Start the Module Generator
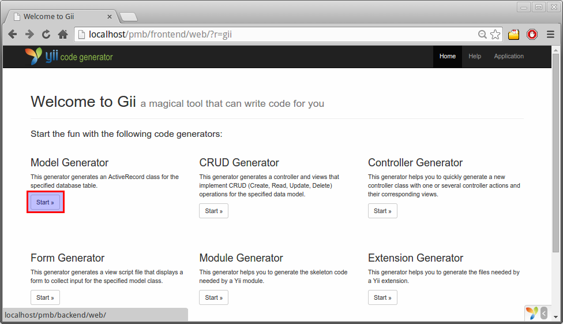563x324 pixels. [213, 298]
